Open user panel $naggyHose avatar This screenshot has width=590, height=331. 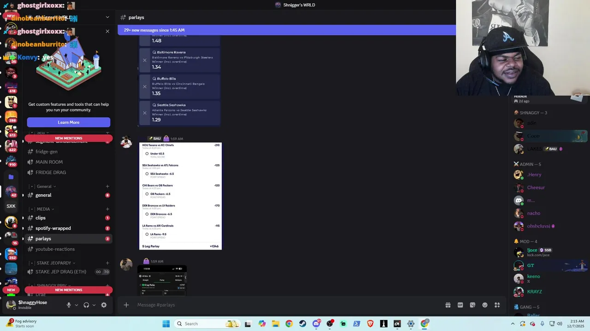pyautogui.click(x=11, y=305)
